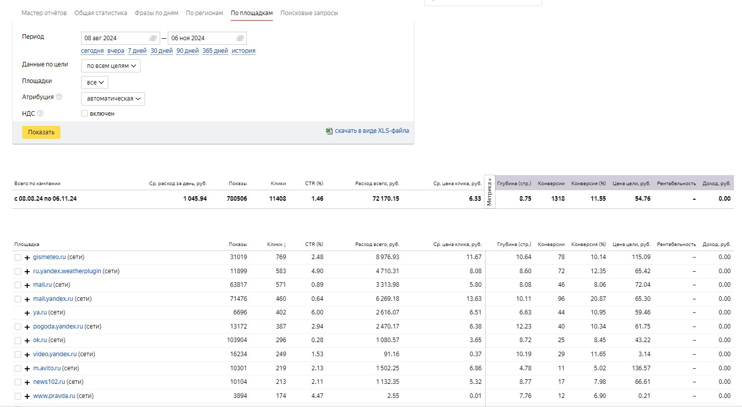Open the Атрибуция dropdown set to автоматическая
This screenshot has height=407, width=742.
click(x=113, y=99)
